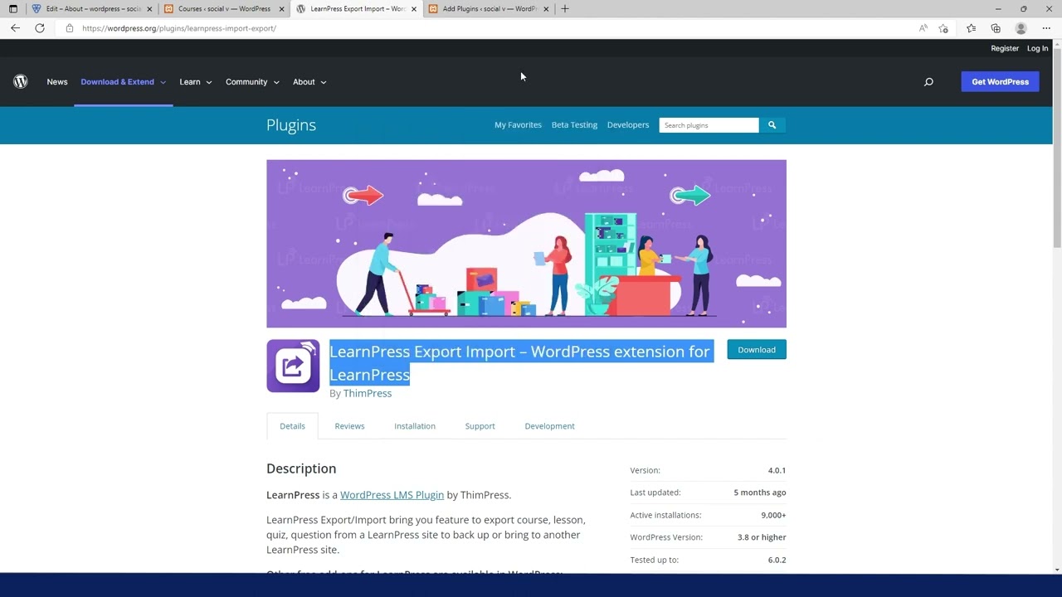Image resolution: width=1062 pixels, height=597 pixels.
Task: Click the version value 4.0.1
Action: 777,470
